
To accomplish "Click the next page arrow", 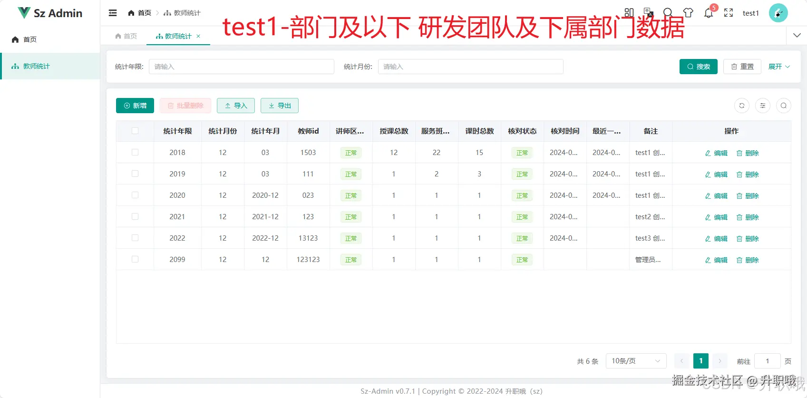I will click(720, 361).
